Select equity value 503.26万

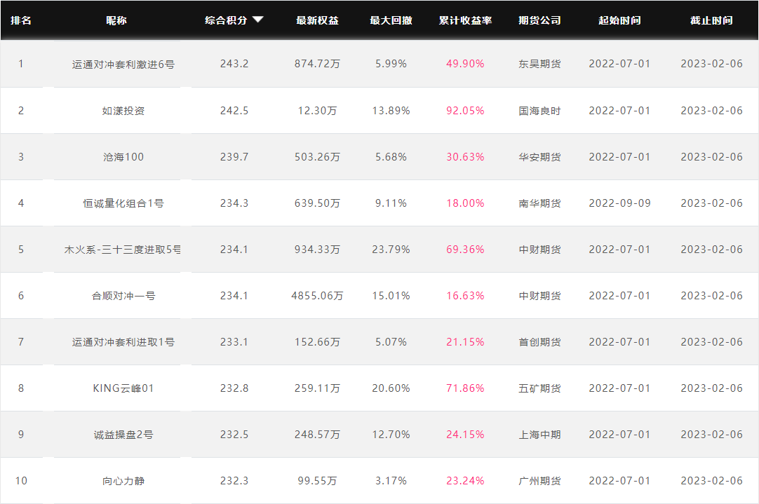pos(318,157)
